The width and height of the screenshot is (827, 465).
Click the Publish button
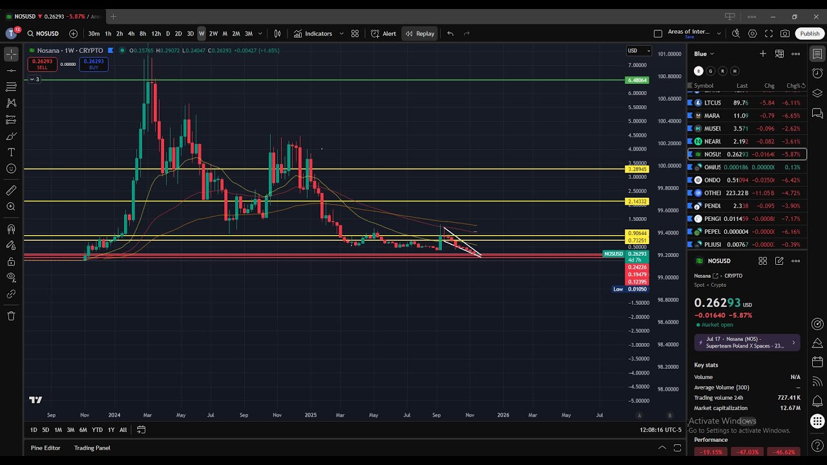click(x=810, y=34)
